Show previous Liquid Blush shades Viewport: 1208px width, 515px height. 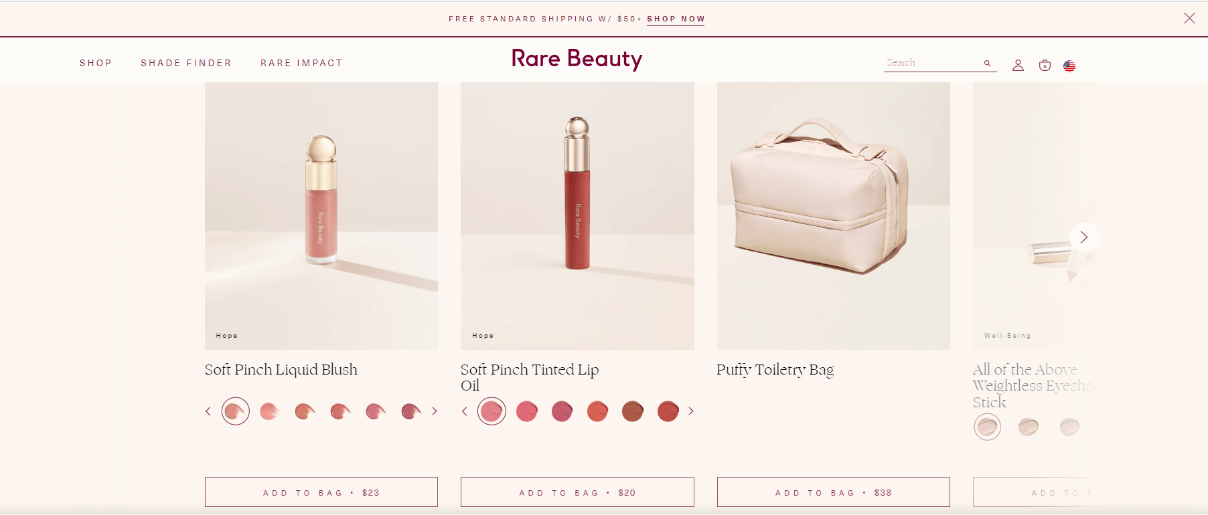click(208, 411)
